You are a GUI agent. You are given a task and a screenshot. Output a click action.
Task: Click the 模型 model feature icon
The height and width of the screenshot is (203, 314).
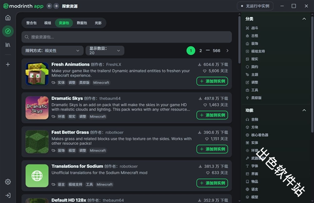(x=248, y=197)
